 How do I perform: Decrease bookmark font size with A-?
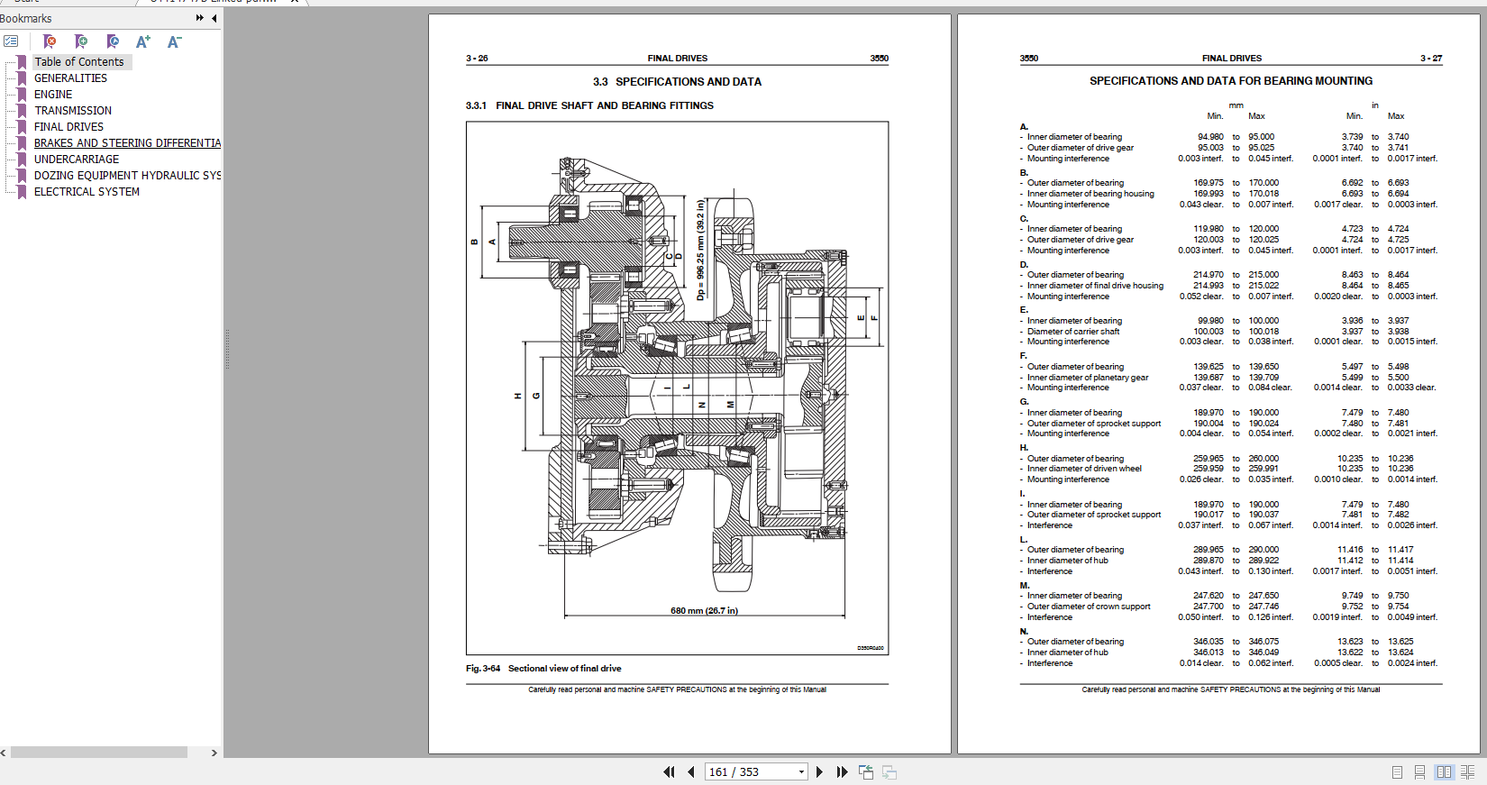[174, 41]
